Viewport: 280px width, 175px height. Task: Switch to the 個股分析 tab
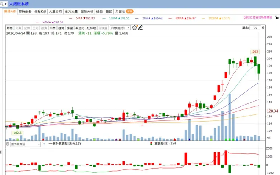coord(87,12)
